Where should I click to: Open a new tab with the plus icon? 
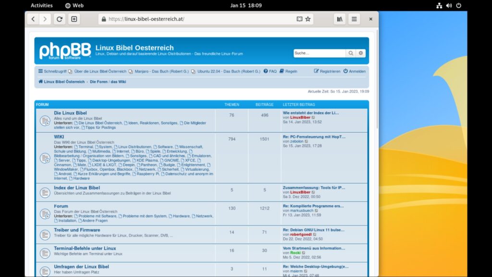(74, 19)
